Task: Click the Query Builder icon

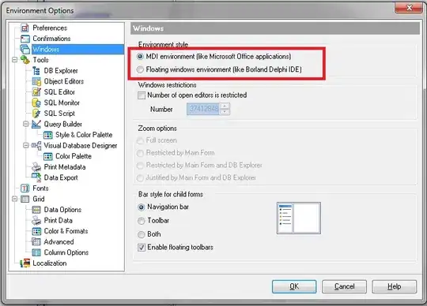Action: 36,124
